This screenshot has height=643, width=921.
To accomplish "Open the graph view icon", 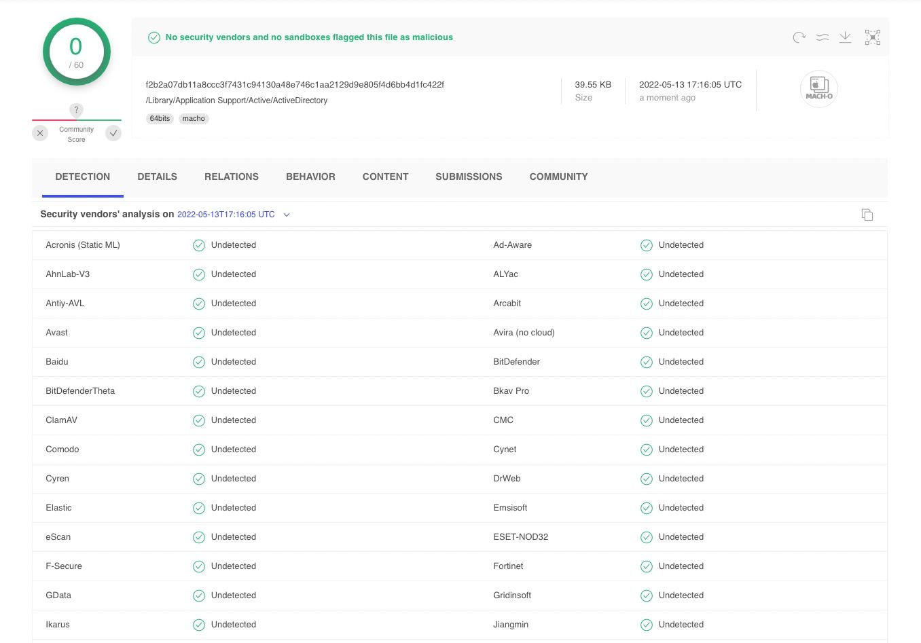I will coord(872,37).
